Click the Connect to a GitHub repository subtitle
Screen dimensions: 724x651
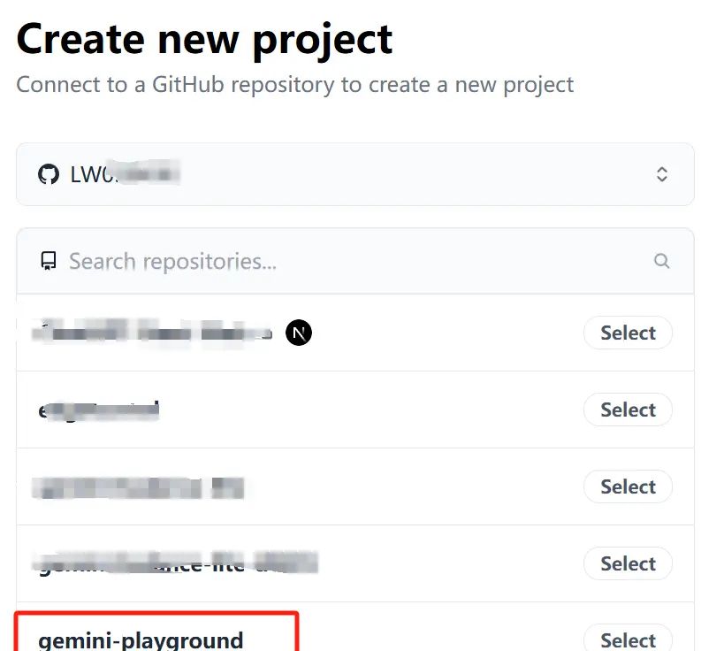(x=294, y=85)
